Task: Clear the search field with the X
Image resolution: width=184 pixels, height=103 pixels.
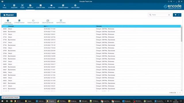Action: click(169, 15)
